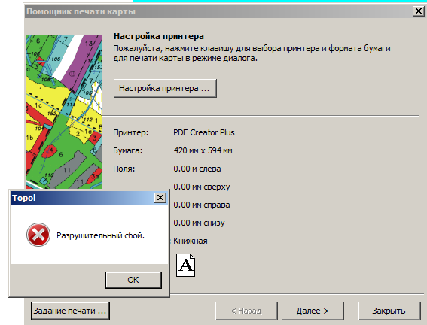Go back with '< Назад' button
Viewport: 427px width, 325px height.
point(246,311)
